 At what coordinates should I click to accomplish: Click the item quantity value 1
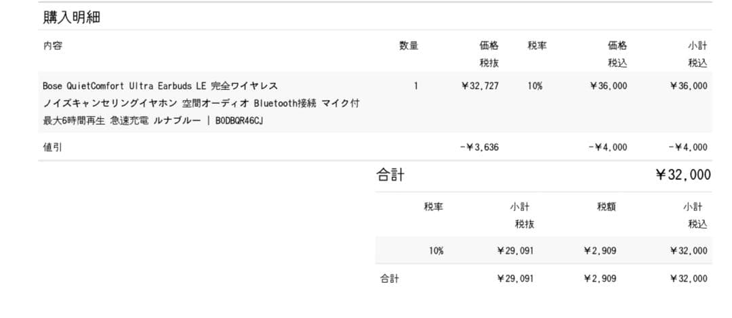pos(416,86)
